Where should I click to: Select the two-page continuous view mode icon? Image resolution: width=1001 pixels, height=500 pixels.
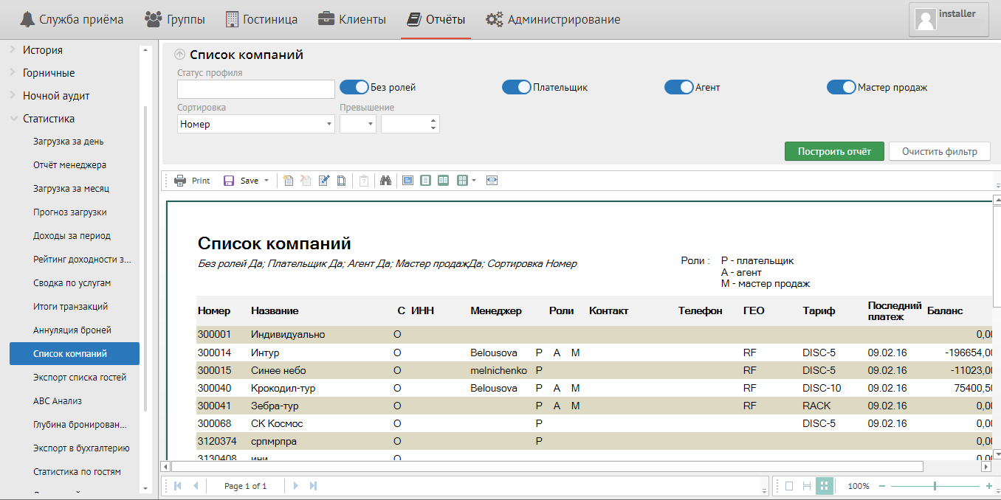pos(443,181)
